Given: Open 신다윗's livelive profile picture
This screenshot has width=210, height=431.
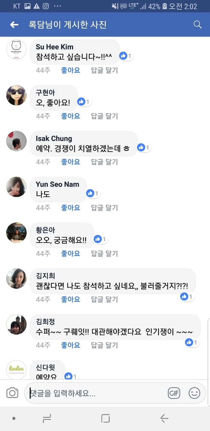Looking at the screenshot, I should click(16, 370).
